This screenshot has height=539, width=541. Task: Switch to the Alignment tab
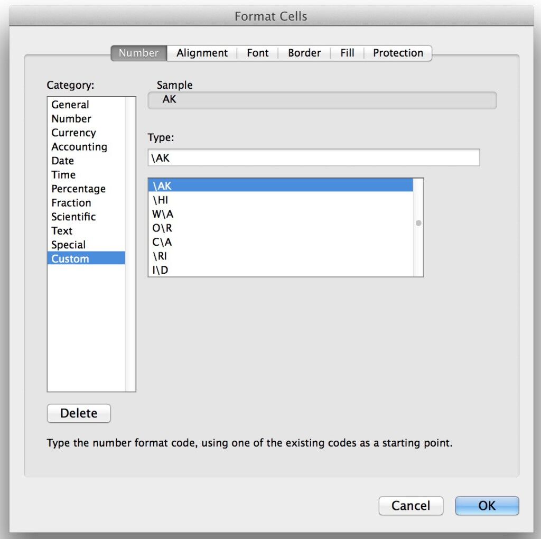202,53
